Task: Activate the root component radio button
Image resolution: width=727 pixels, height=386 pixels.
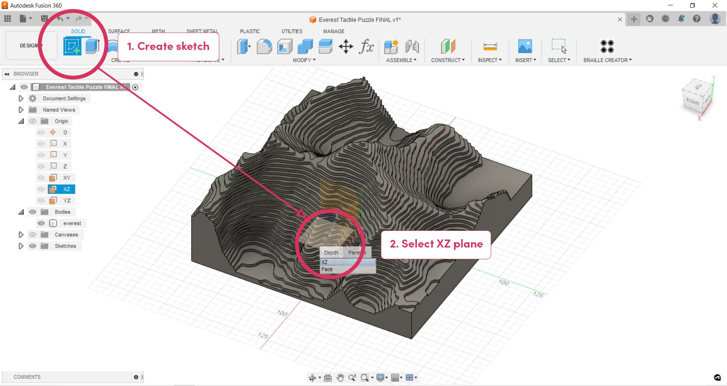Action: [x=135, y=87]
